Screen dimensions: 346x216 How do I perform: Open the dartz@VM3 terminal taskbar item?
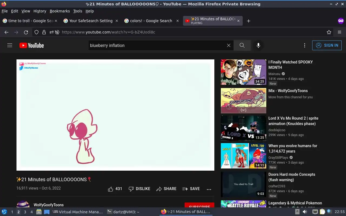(x=123, y=212)
